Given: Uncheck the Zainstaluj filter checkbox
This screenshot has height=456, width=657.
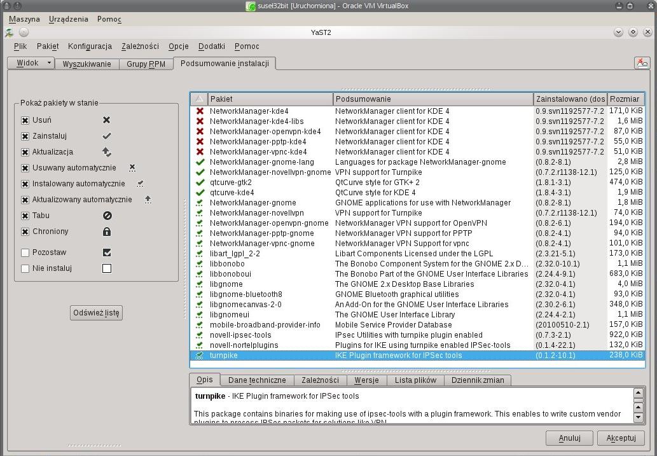Looking at the screenshot, I should [25, 135].
